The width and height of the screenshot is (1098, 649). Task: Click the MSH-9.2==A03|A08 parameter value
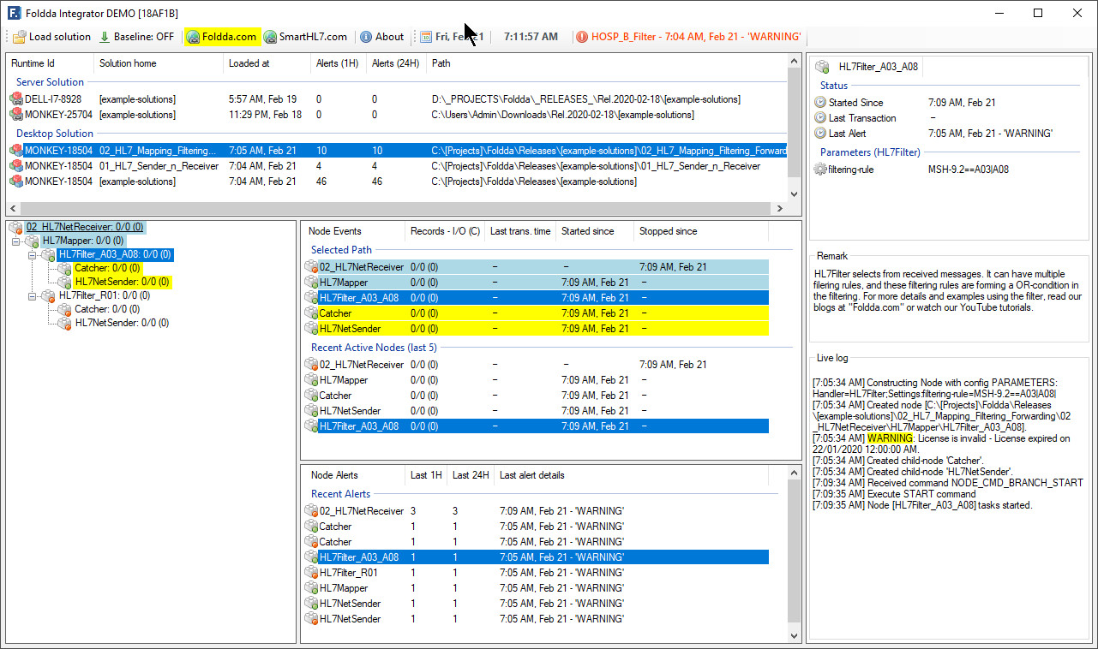pyautogui.click(x=969, y=170)
